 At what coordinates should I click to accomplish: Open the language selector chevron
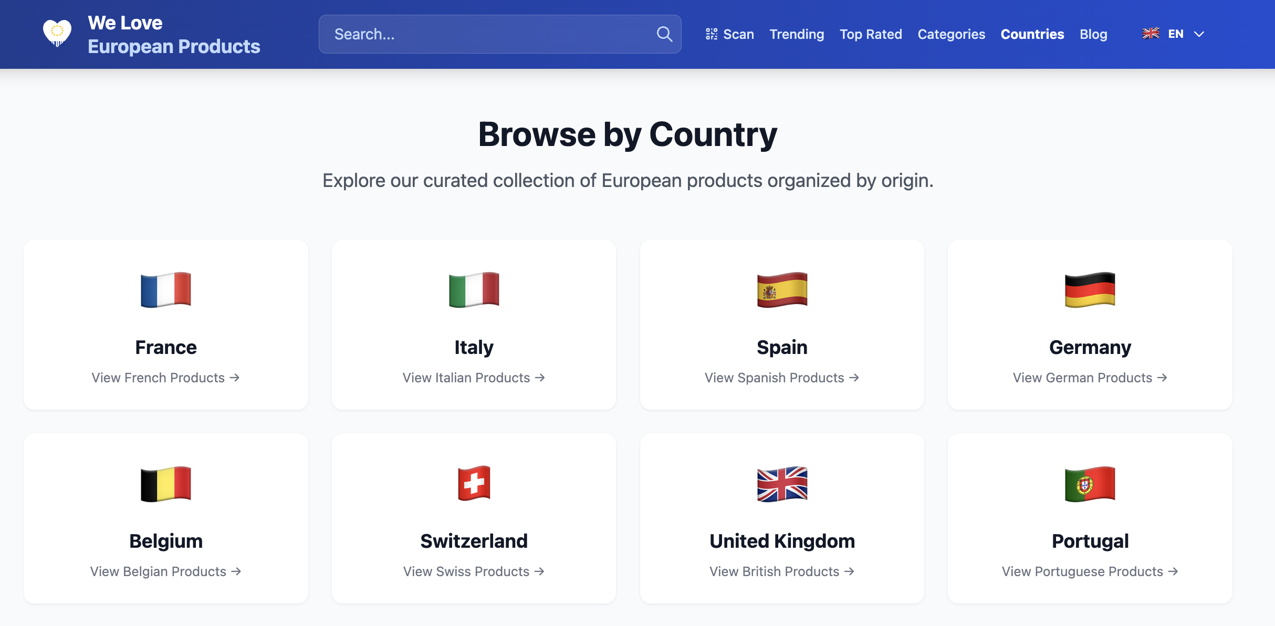(x=1199, y=34)
